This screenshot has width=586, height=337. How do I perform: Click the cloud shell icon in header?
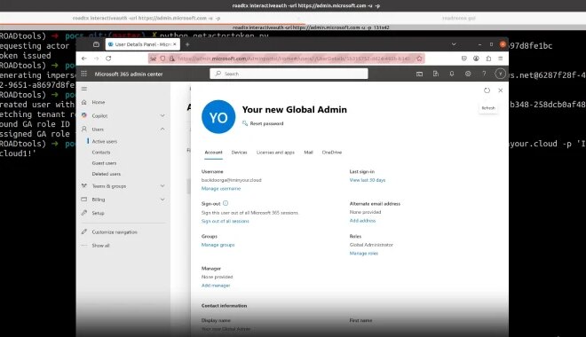[x=420, y=74]
